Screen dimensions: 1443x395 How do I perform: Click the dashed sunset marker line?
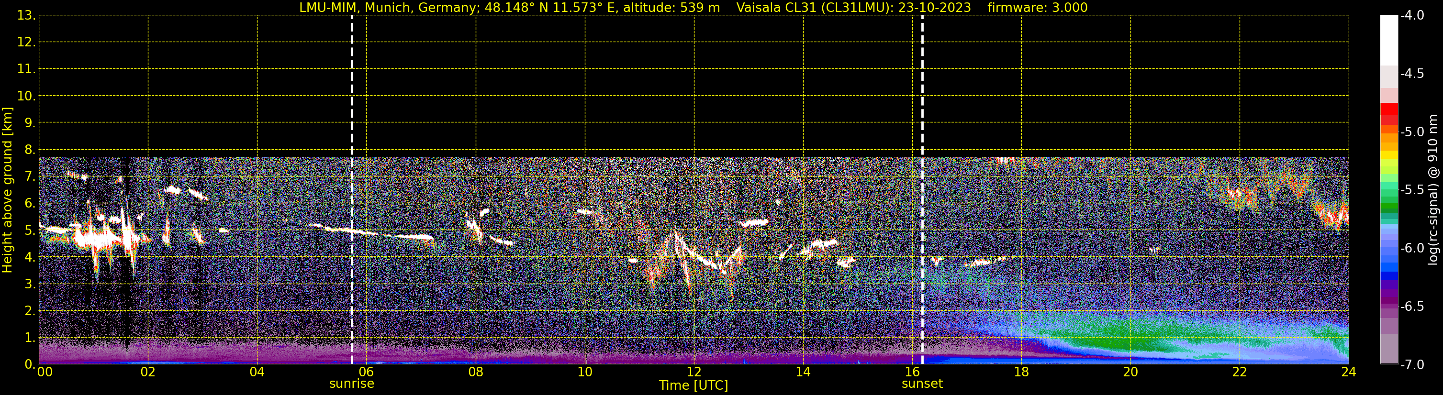click(x=922, y=190)
